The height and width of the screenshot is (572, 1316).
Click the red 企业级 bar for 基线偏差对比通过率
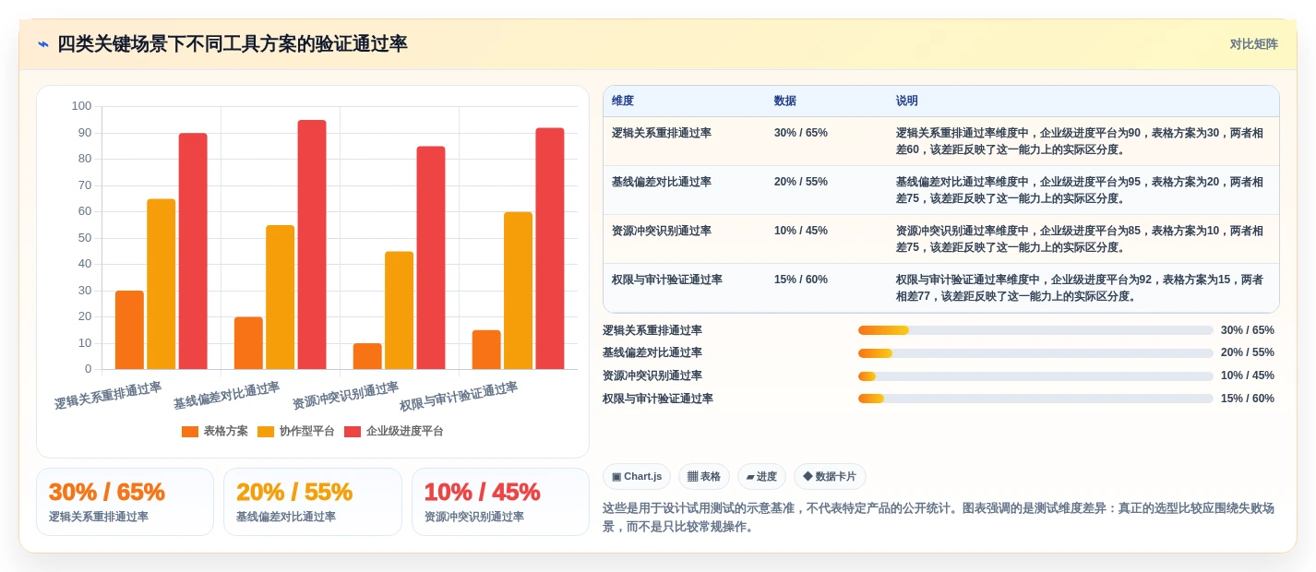point(312,244)
